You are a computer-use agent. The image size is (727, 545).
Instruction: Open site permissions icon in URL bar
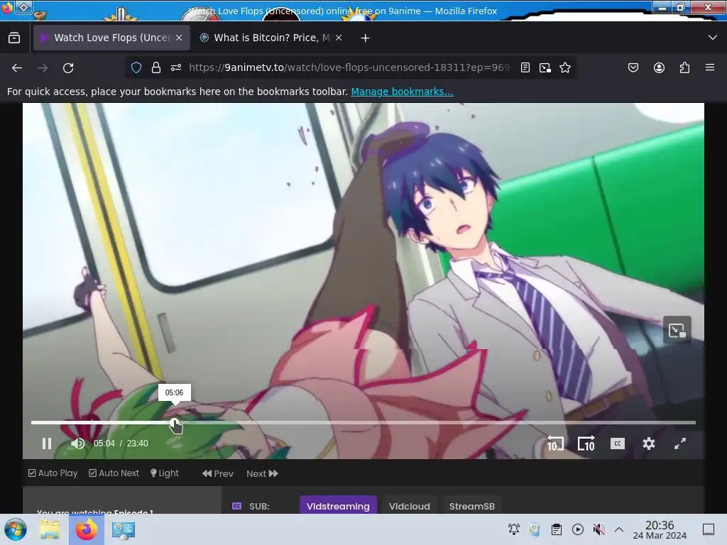coord(176,67)
